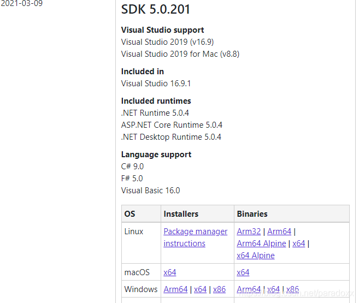Image resolution: width=359 pixels, height=303 pixels.
Task: Click .NET Desktop Runtime 5.0.4 text
Action: tap(171, 137)
